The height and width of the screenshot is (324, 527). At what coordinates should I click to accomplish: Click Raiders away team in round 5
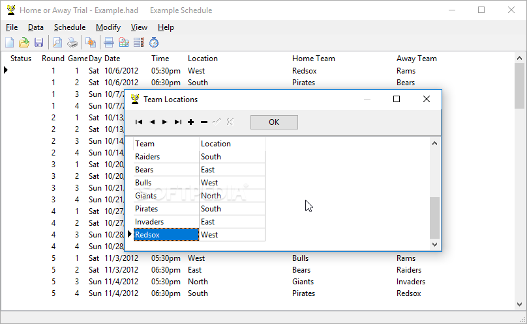click(x=409, y=270)
